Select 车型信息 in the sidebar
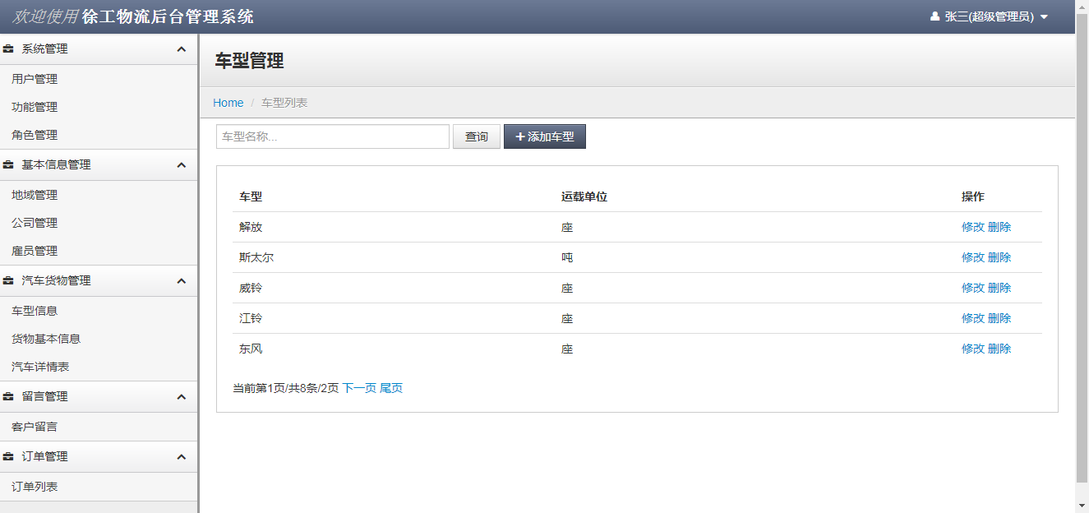Viewport: 1089px width, 513px height. click(35, 311)
